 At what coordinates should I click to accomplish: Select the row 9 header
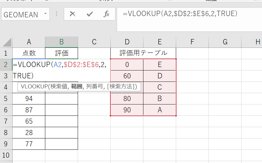pos(5,144)
